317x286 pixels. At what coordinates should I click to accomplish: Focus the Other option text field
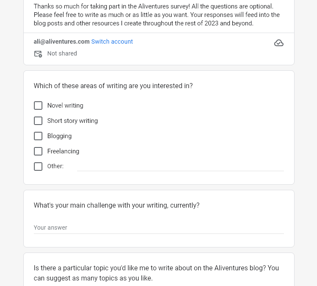coord(181,167)
